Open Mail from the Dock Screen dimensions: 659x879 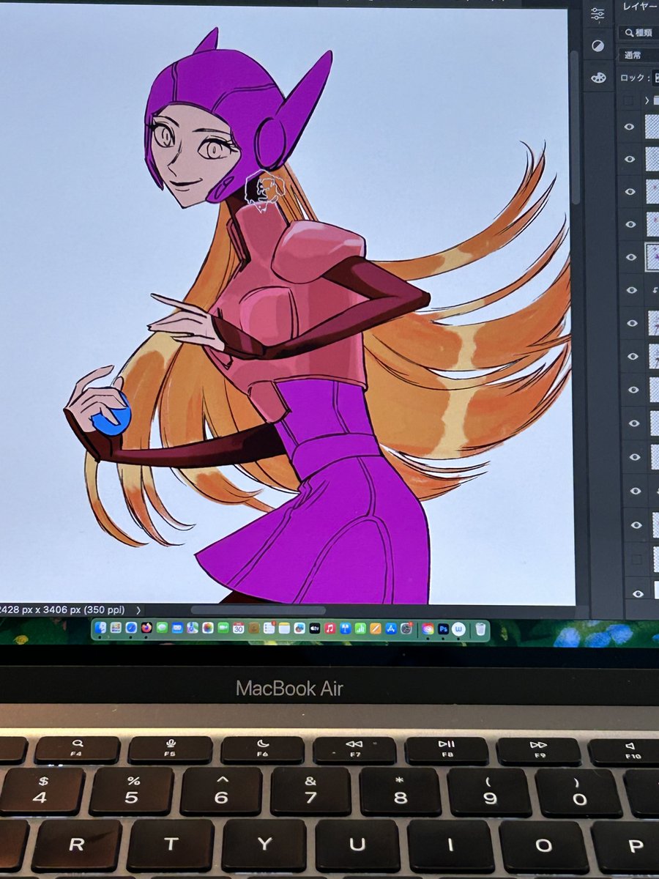[177, 628]
